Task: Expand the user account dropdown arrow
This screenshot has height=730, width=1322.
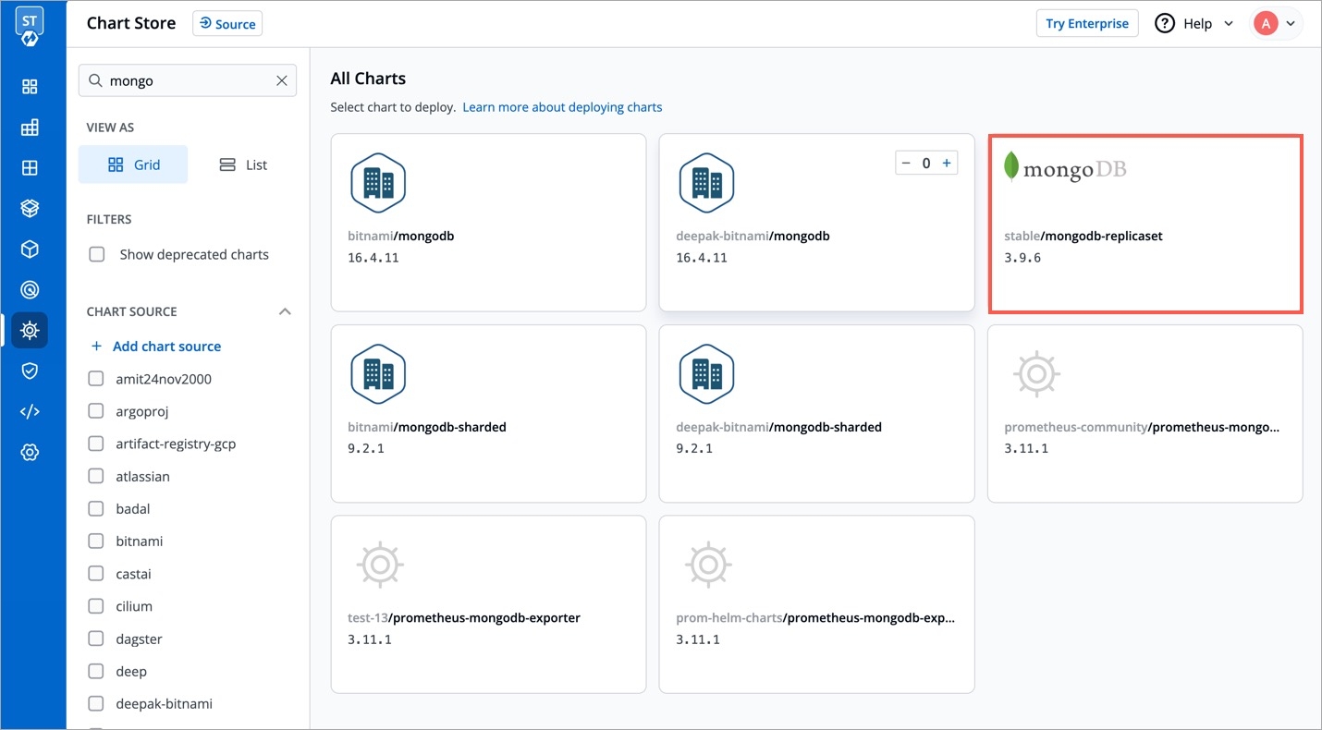Action: pos(1291,24)
